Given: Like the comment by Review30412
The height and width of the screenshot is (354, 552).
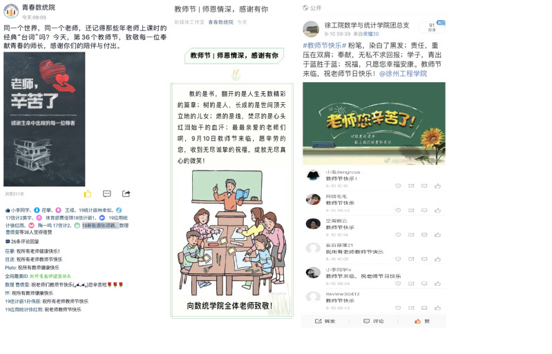Looking at the screenshot, I should pyautogui.click(x=437, y=308).
